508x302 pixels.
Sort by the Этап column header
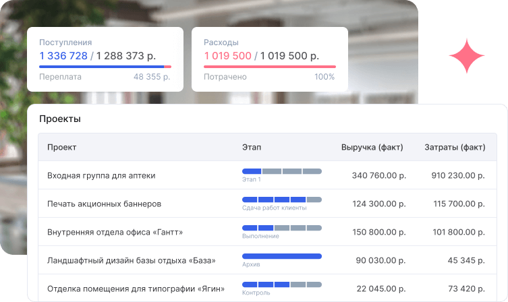click(x=252, y=147)
